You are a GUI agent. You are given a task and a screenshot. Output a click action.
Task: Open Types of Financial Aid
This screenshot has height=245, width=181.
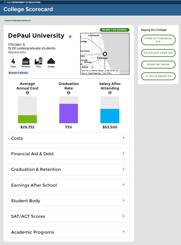click(x=158, y=40)
